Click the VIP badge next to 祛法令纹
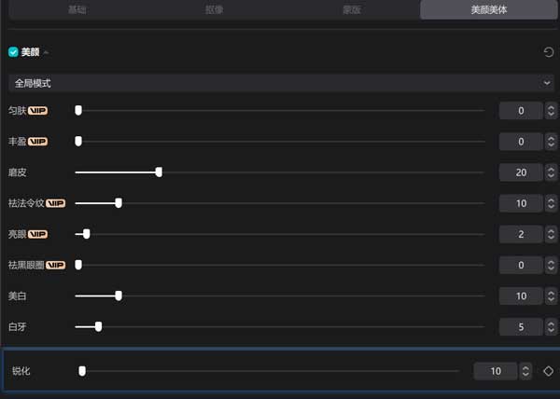 coord(55,203)
